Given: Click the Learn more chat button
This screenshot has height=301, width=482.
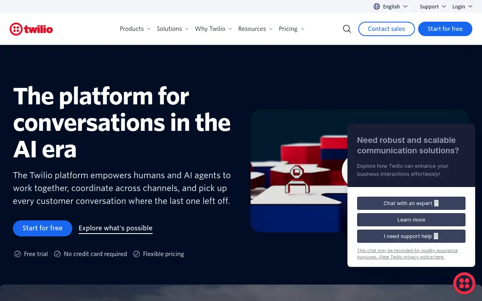Looking at the screenshot, I should click(x=411, y=220).
